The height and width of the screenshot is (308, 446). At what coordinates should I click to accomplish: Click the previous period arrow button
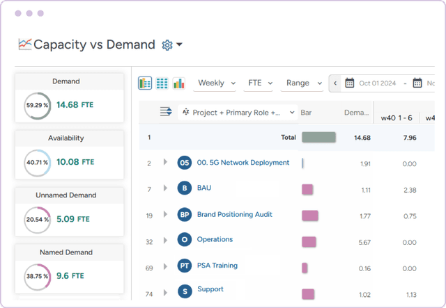point(335,83)
